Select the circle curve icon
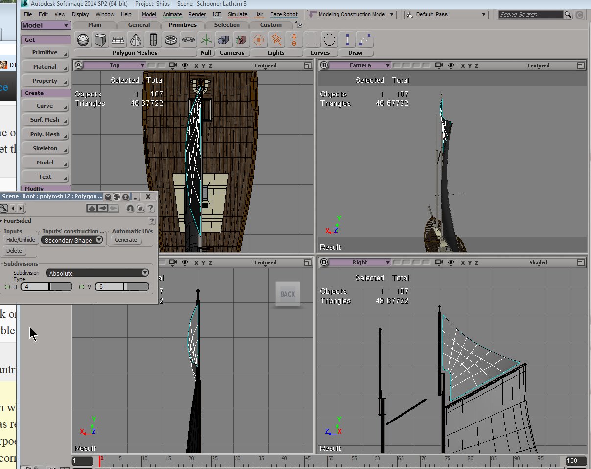Screen dimensions: 591x469 330,40
